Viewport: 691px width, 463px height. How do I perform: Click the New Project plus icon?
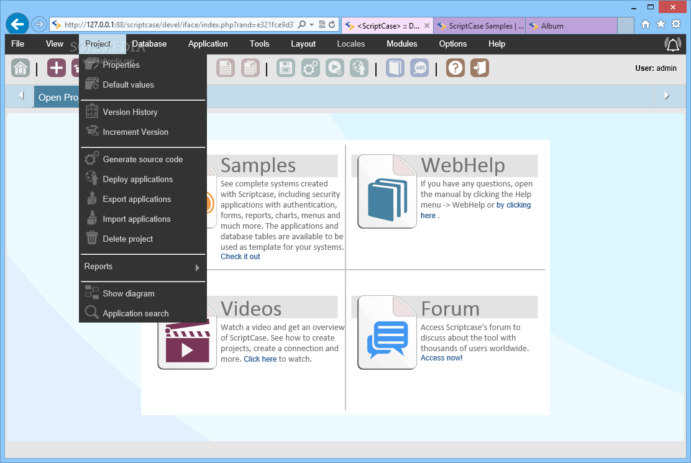coord(56,68)
